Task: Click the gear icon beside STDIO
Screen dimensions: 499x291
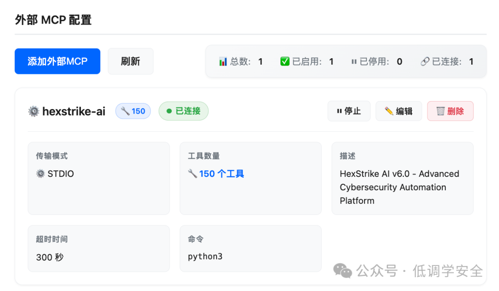Action: (x=40, y=174)
